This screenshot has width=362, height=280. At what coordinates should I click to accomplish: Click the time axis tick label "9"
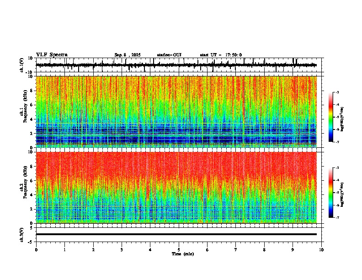(x=293, y=250)
